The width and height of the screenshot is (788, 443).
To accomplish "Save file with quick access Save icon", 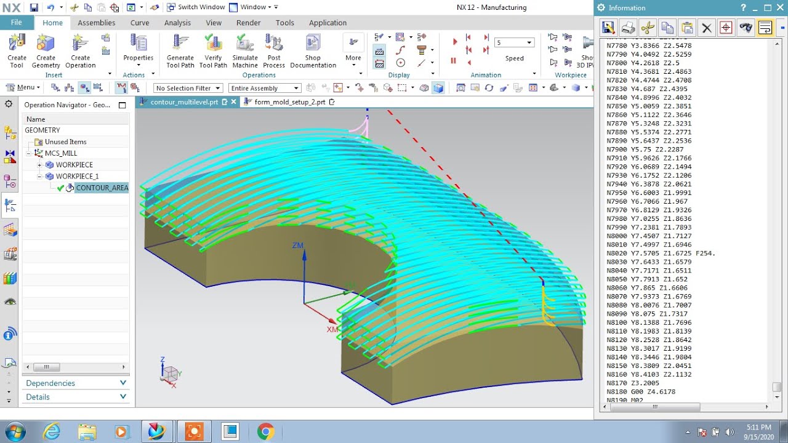I will point(34,7).
